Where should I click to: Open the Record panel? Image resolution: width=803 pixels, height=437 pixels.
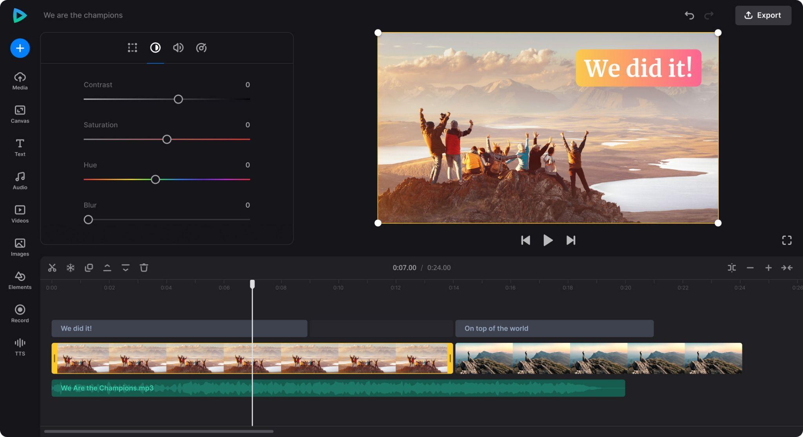(20, 313)
